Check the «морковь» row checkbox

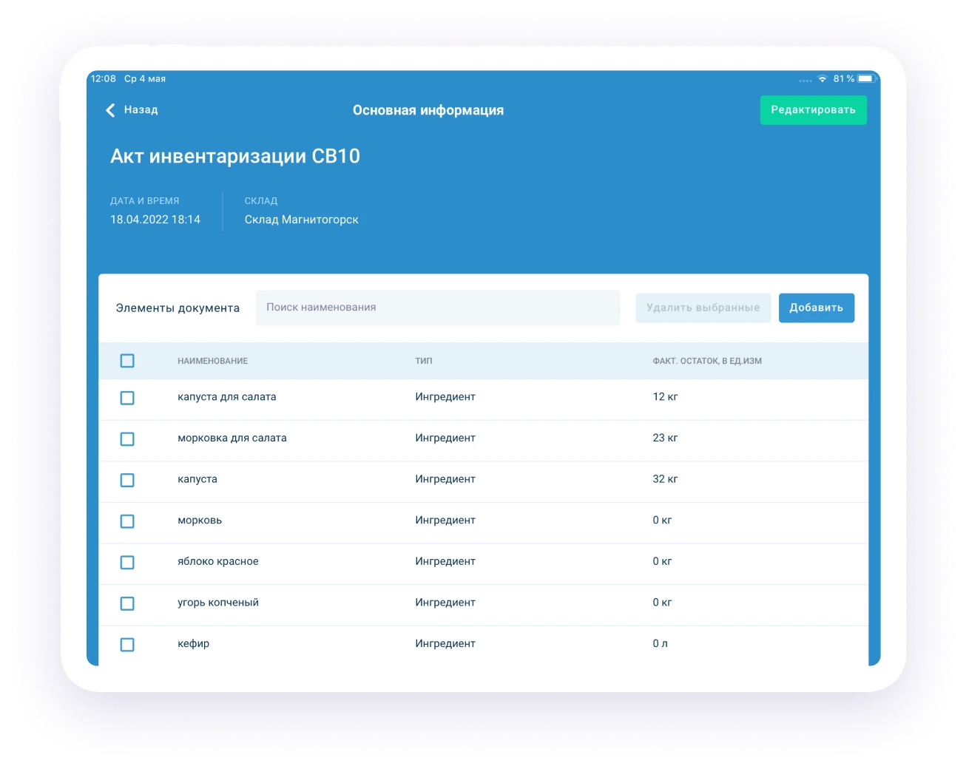(127, 521)
